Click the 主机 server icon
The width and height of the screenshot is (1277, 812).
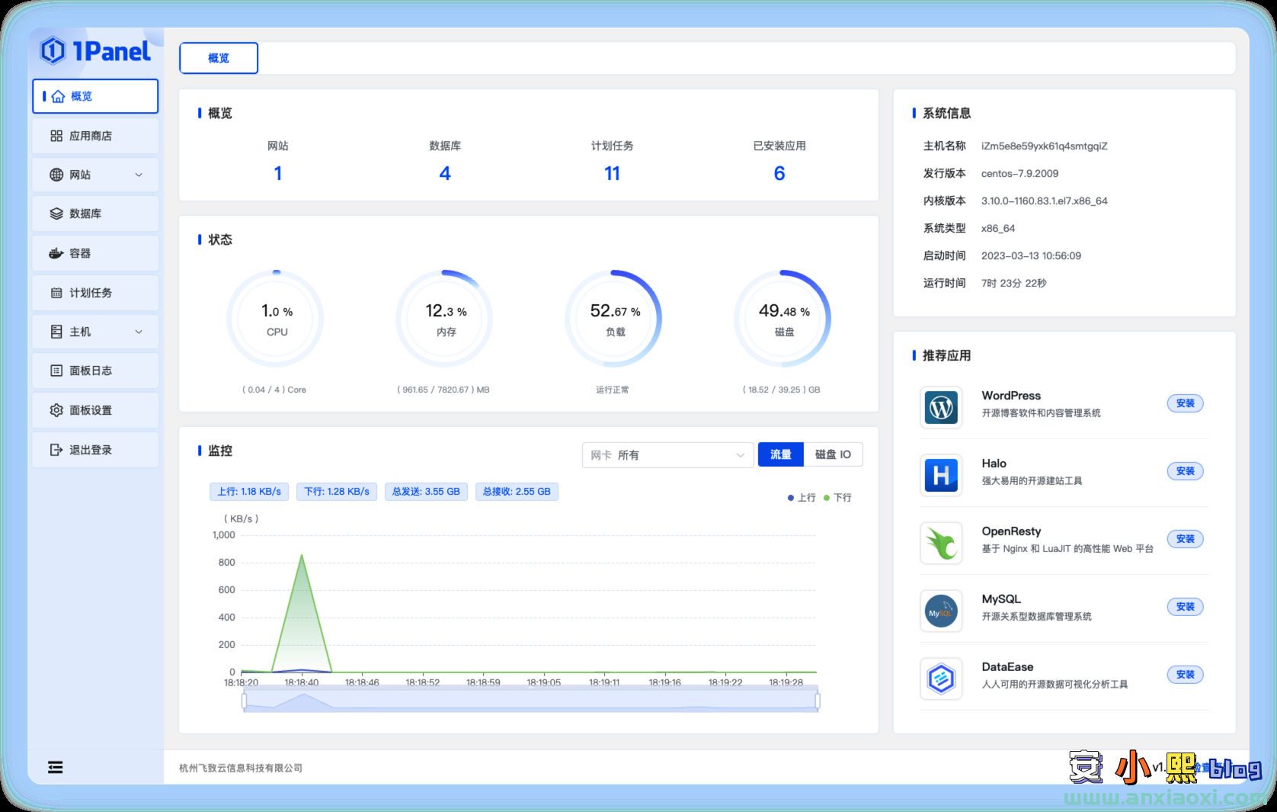pyautogui.click(x=56, y=332)
